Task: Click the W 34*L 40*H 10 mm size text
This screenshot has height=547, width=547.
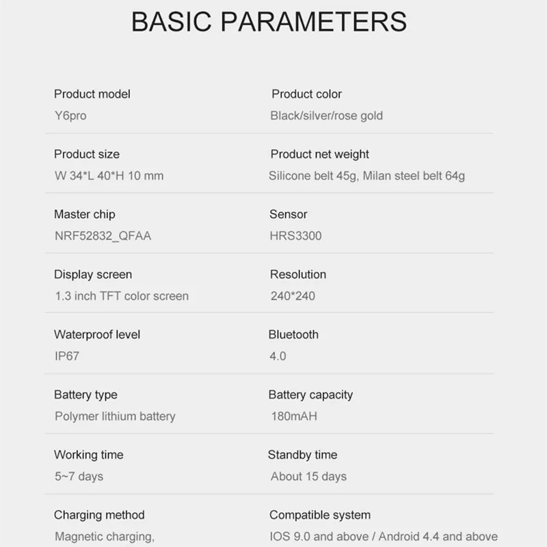Action: [109, 176]
